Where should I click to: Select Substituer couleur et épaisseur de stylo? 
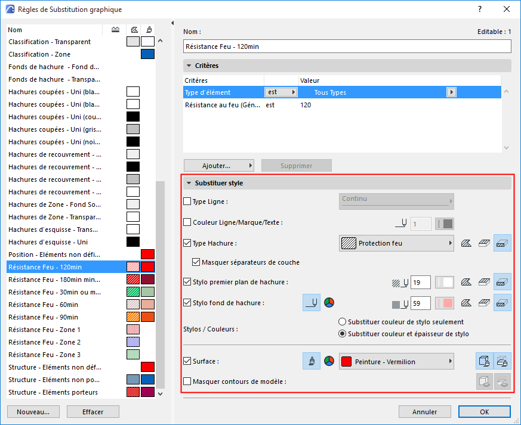342,334
